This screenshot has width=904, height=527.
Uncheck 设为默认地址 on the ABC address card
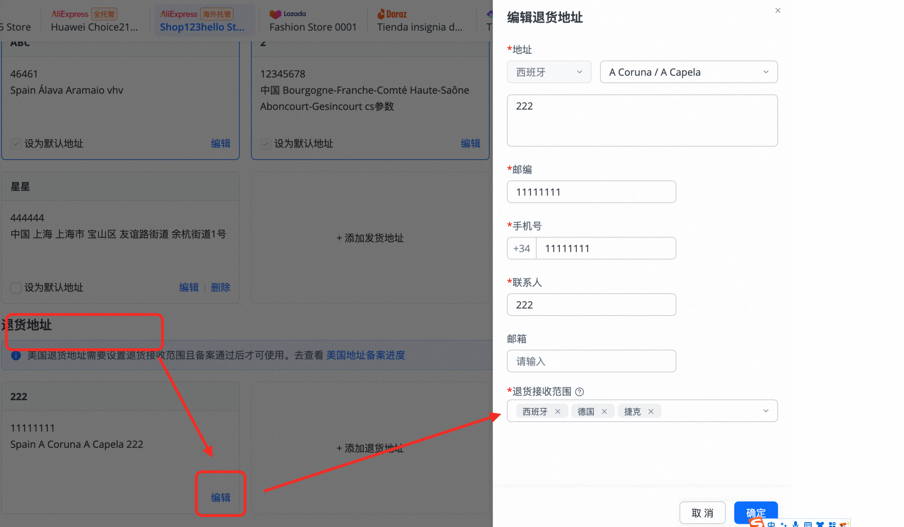click(x=16, y=144)
